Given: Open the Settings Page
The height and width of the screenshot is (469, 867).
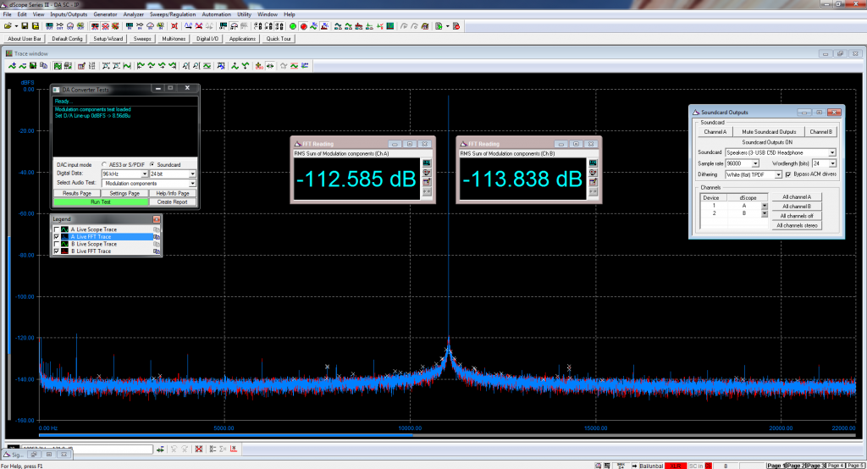Looking at the screenshot, I should click(124, 193).
